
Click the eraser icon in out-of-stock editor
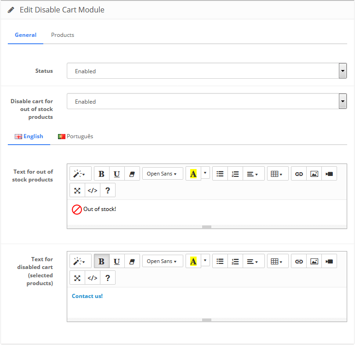[x=132, y=174]
